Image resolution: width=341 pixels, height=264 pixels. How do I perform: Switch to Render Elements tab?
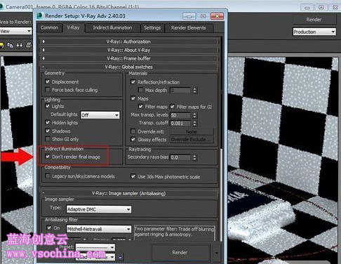[x=189, y=28]
